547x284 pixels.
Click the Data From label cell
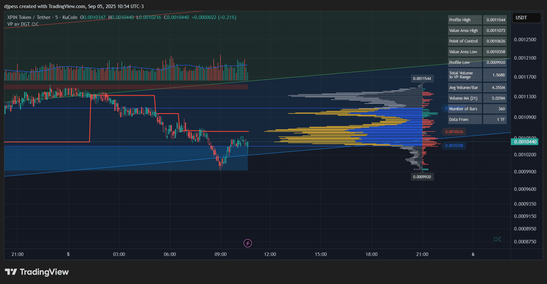(x=465, y=119)
